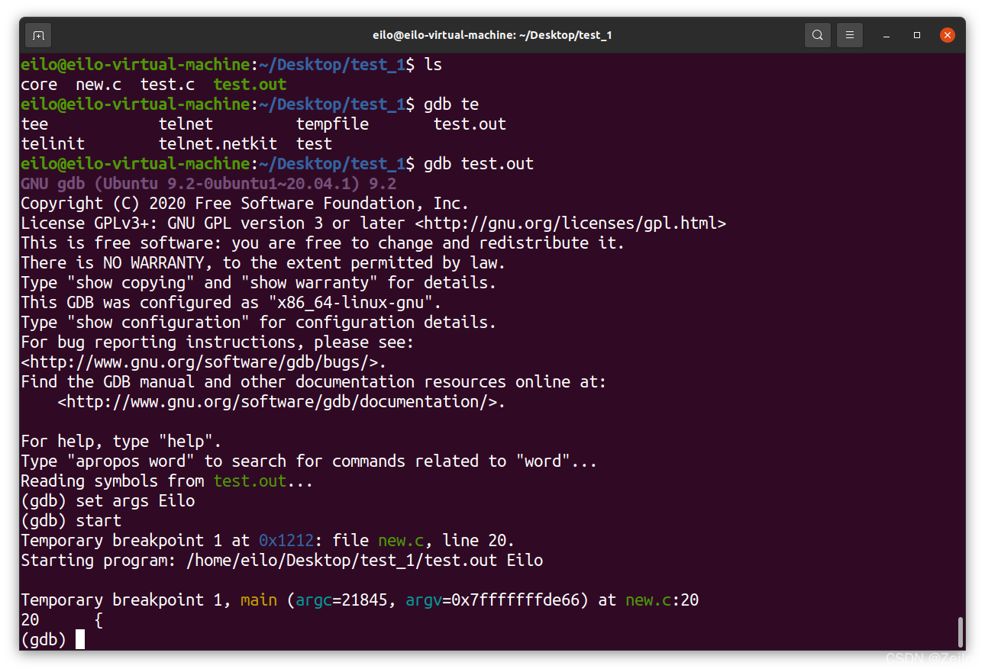Screen dimensions: 985x672
Task: Click the 'Type "apropos word"' line
Action: pos(308,461)
